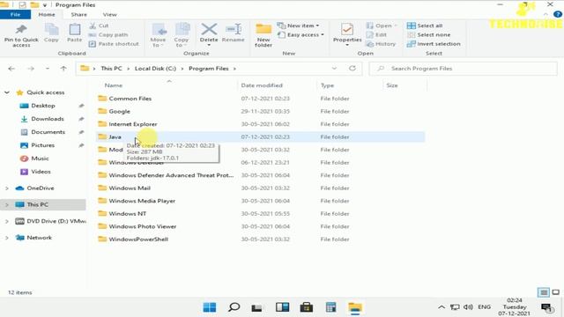The height and width of the screenshot is (317, 564).
Task: Select the Windows Media Player folder
Action: pos(142,201)
